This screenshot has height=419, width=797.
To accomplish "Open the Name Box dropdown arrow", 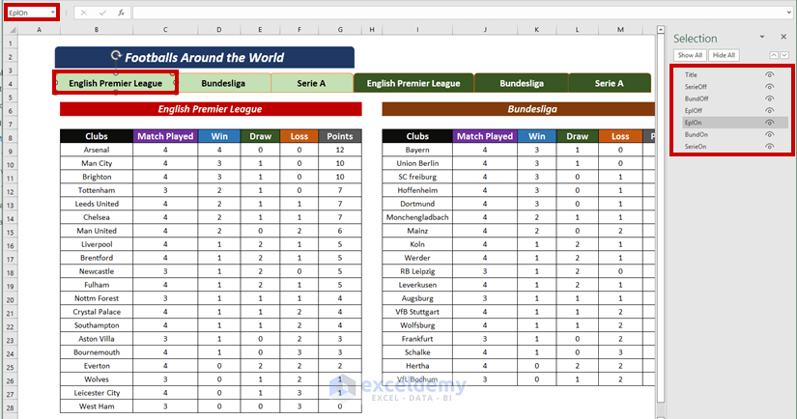I will tap(52, 13).
